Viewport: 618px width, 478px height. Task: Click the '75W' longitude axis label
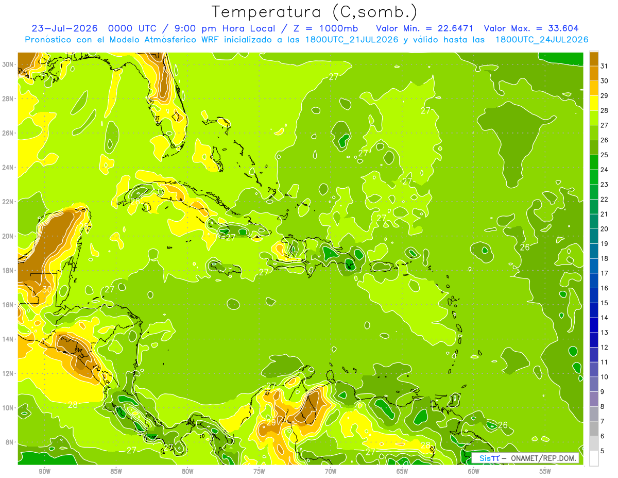click(x=259, y=471)
